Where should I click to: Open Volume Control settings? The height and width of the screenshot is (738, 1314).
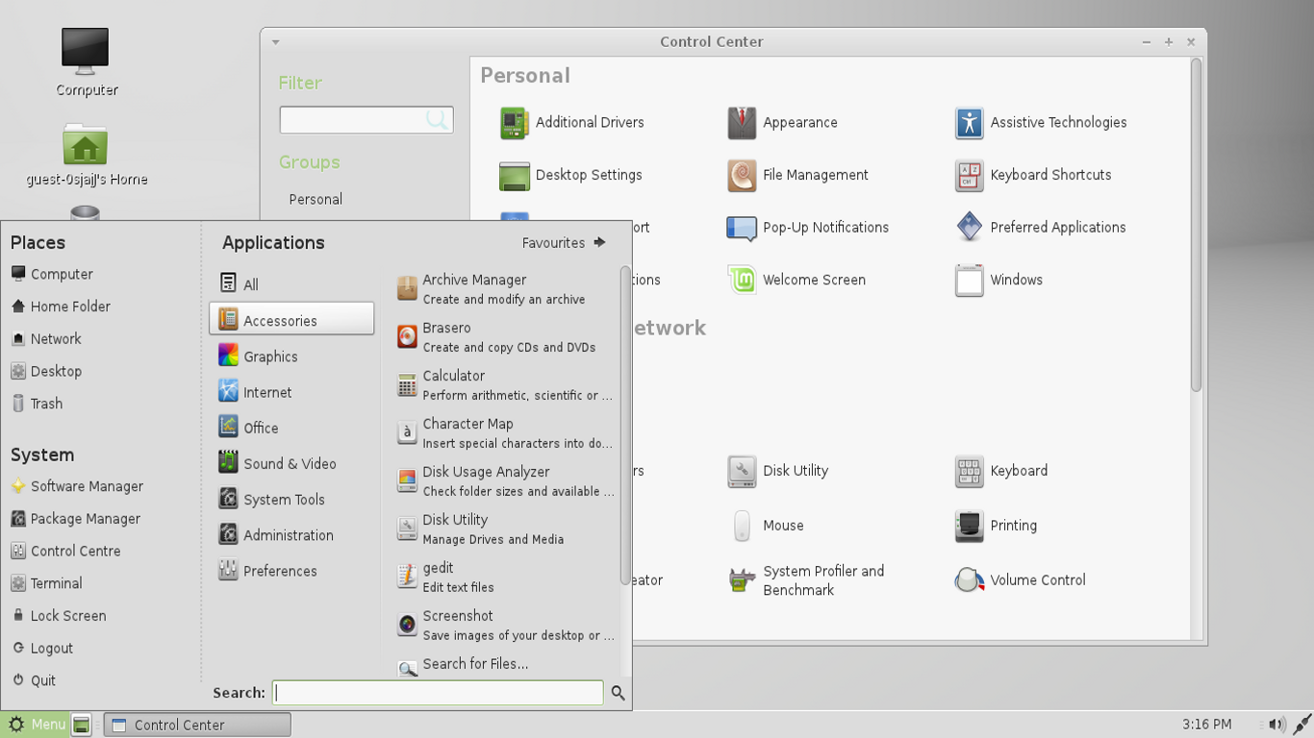pos(1020,580)
